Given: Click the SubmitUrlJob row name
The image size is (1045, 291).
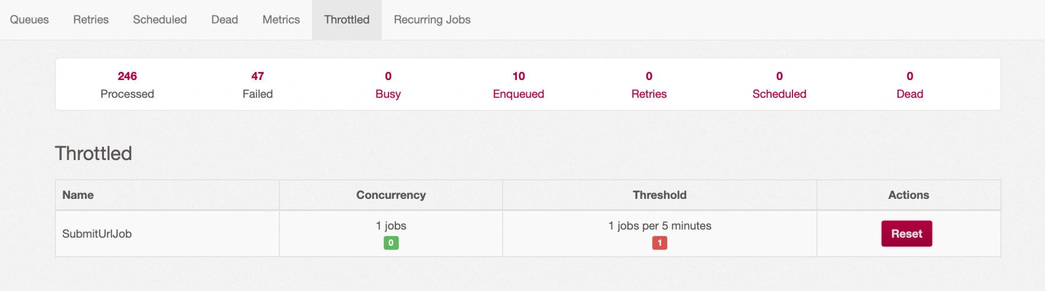Looking at the screenshot, I should click(97, 234).
